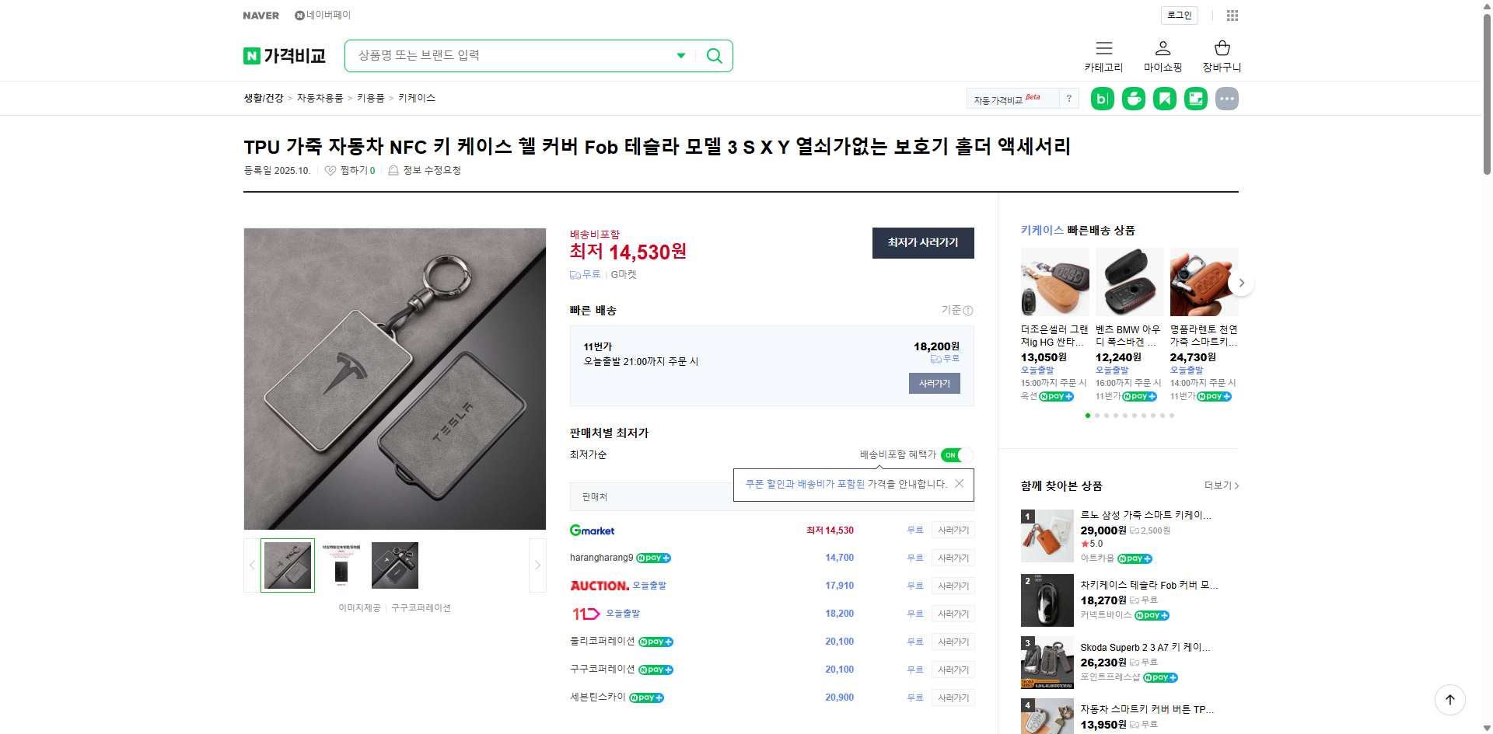Navigate to 자동차용품 in the breadcrumb
Viewport: 1493px width, 734px height.
(x=320, y=98)
